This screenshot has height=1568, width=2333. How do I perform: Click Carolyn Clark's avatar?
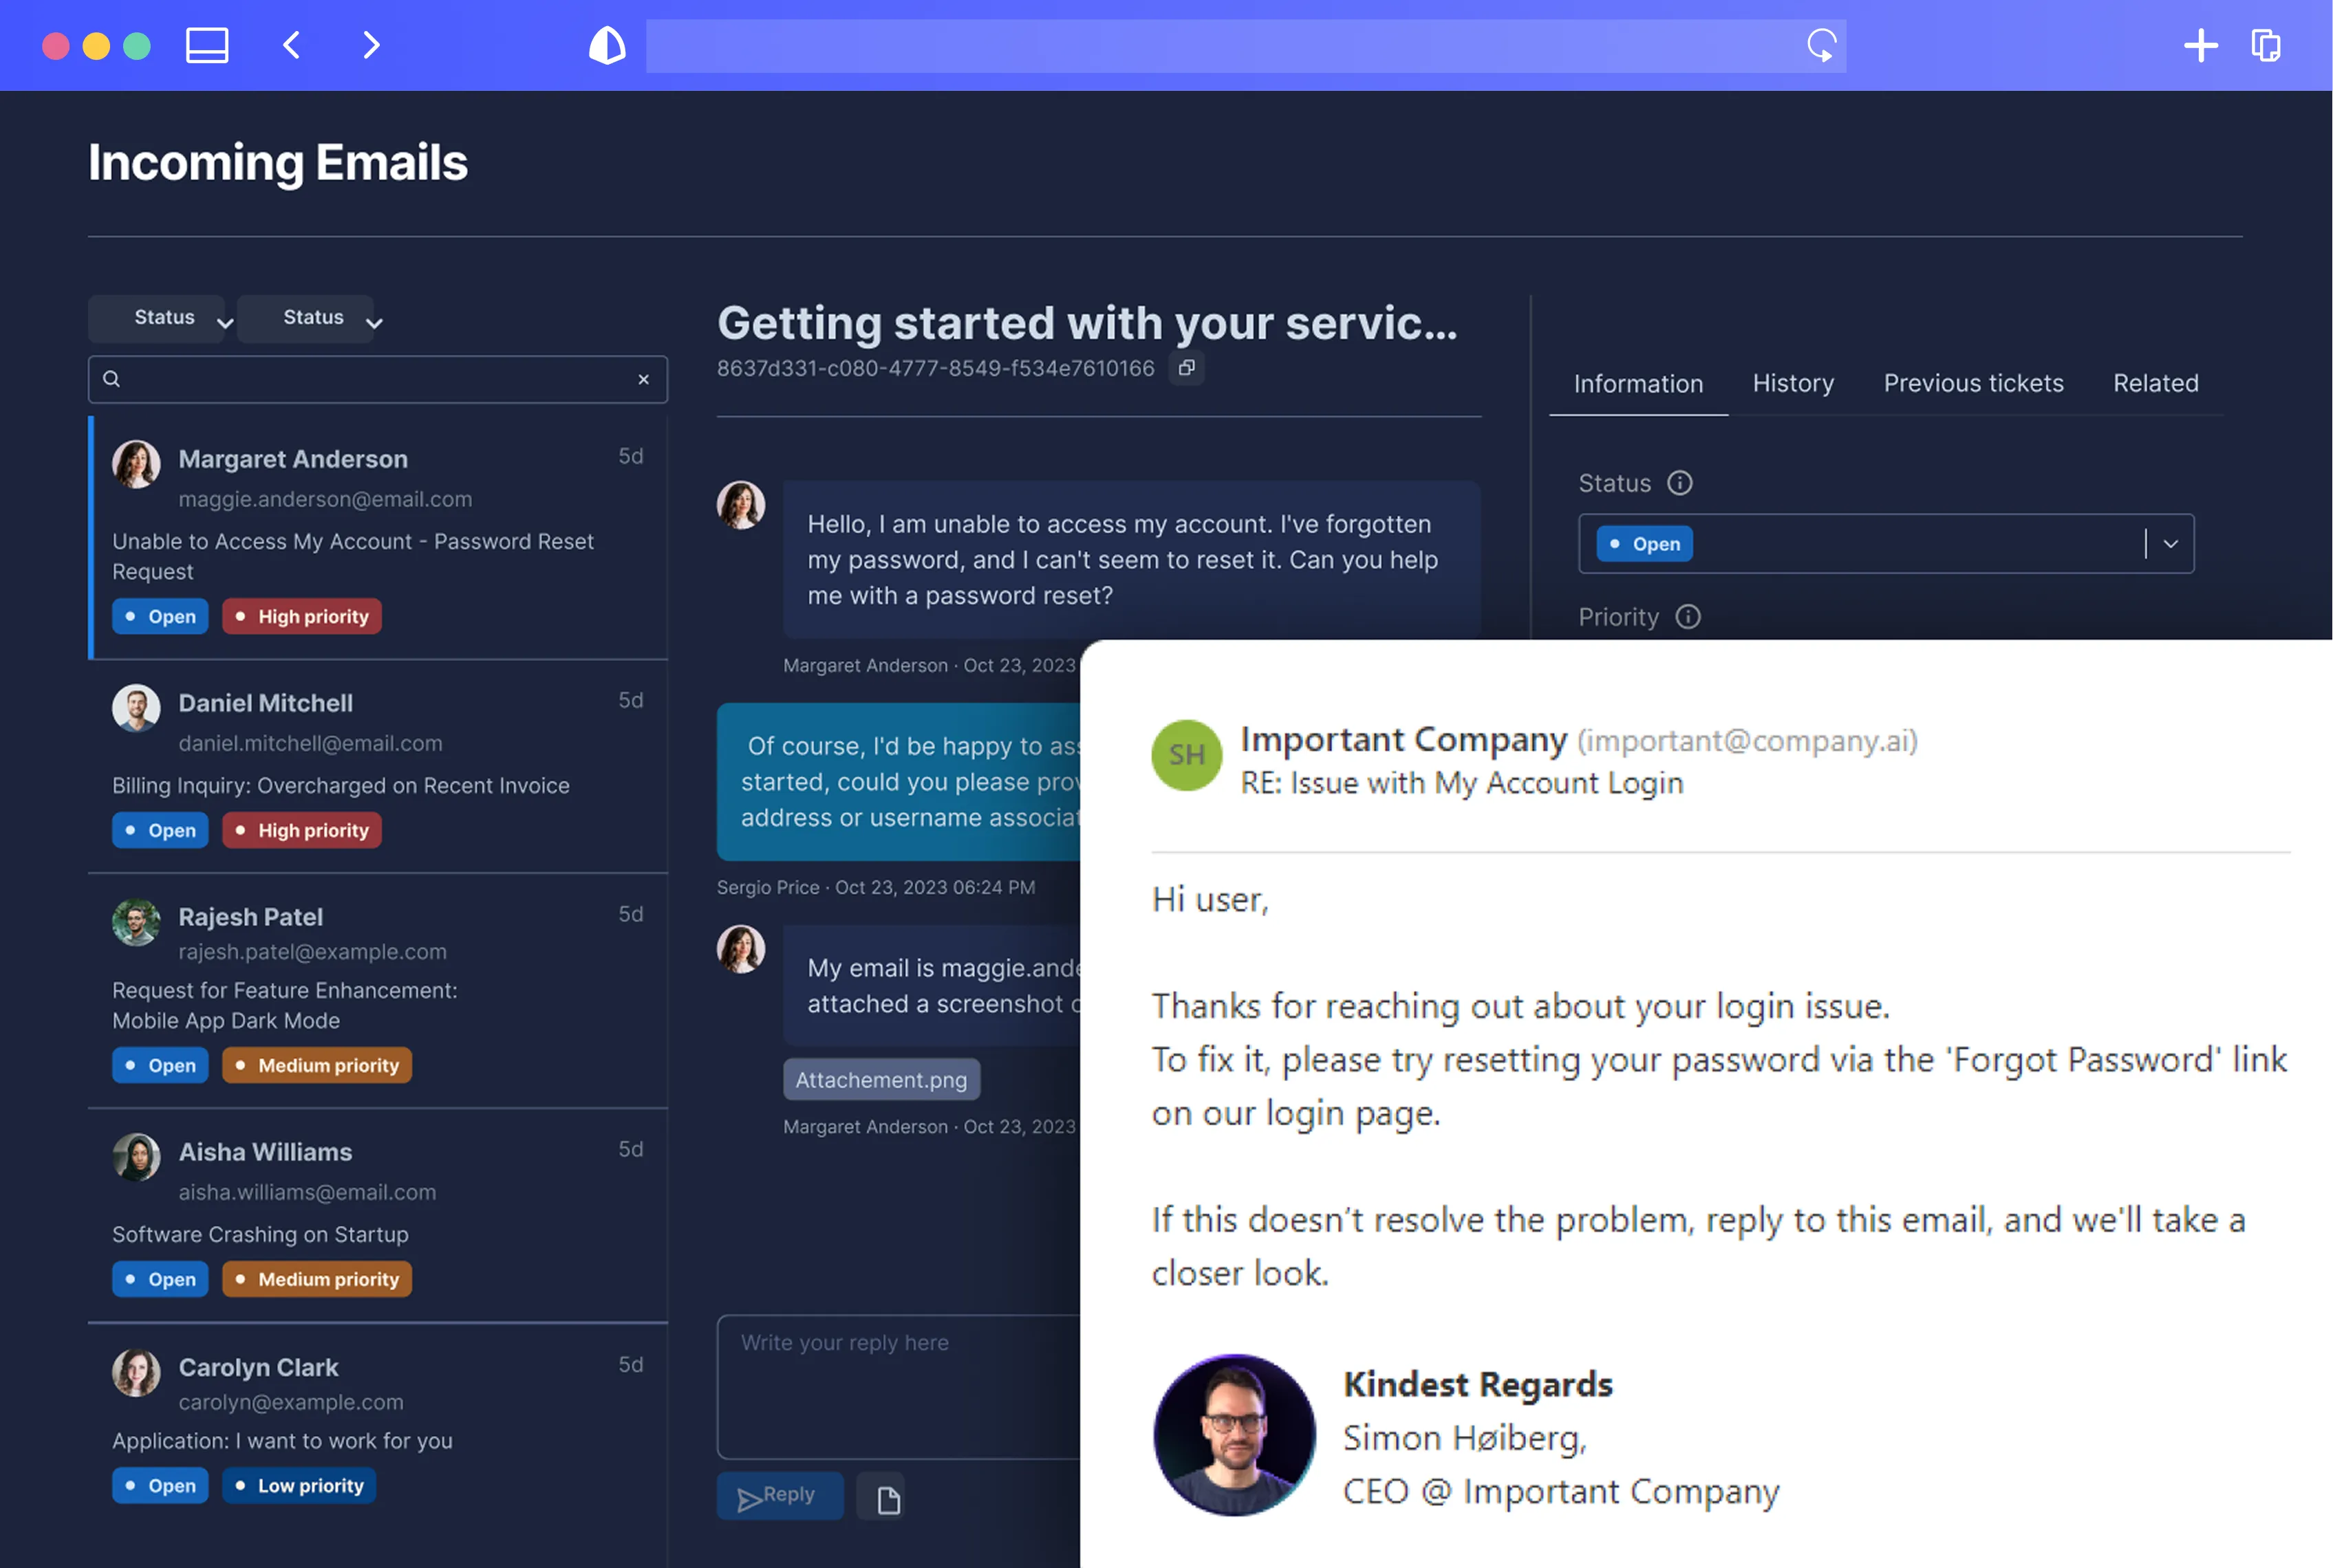[x=136, y=1372]
